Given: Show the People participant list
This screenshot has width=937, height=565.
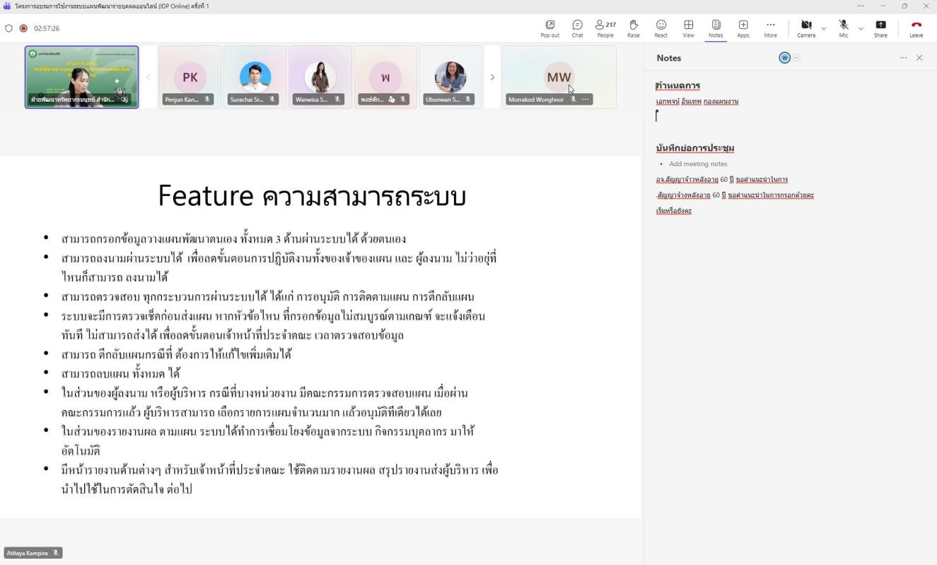Looking at the screenshot, I should coord(605,28).
